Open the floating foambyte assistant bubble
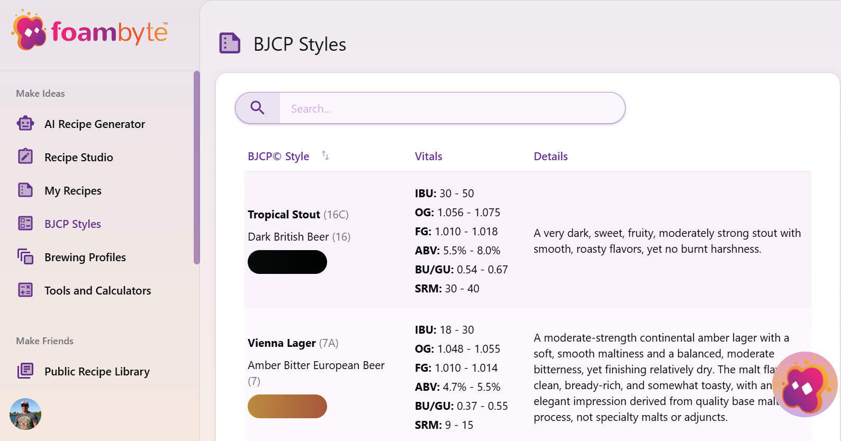The image size is (841, 441). pos(804,384)
